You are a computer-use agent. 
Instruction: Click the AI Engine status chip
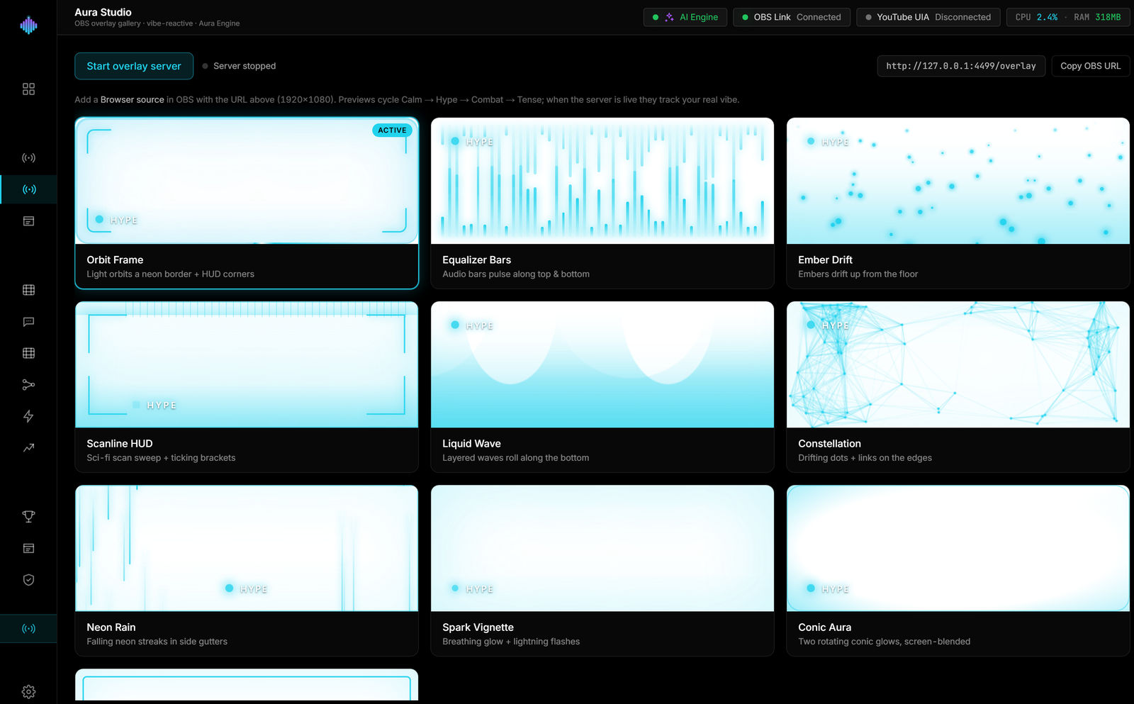click(685, 17)
